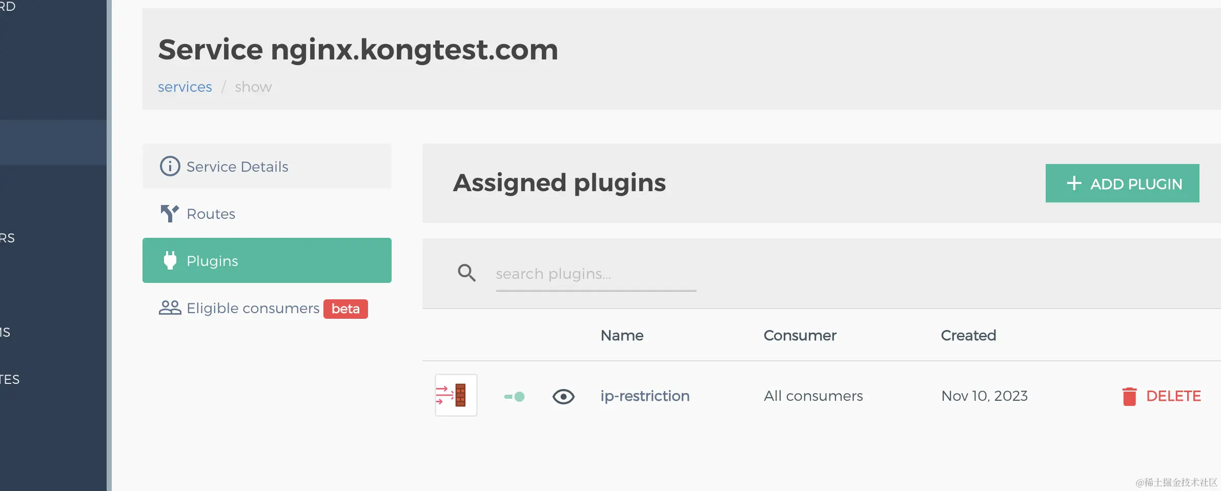Viewport: 1221px width, 491px height.
Task: Click the Service Details info icon
Action: coord(170,166)
